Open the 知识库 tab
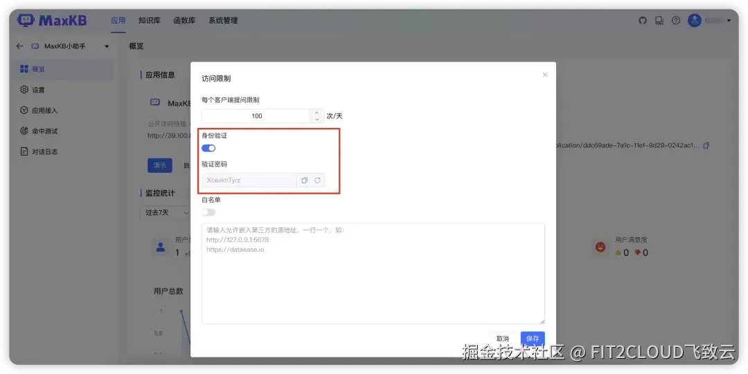 click(150, 21)
